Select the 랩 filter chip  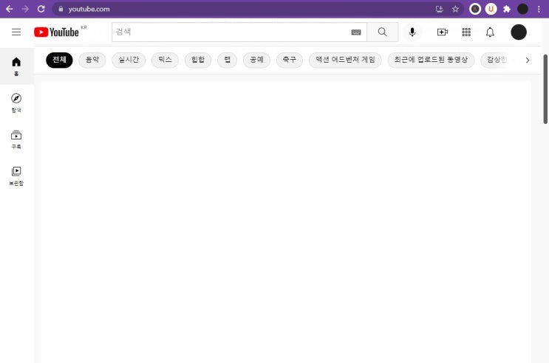pos(228,60)
